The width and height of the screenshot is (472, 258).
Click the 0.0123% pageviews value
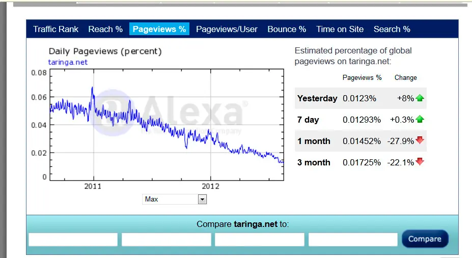pyautogui.click(x=359, y=98)
